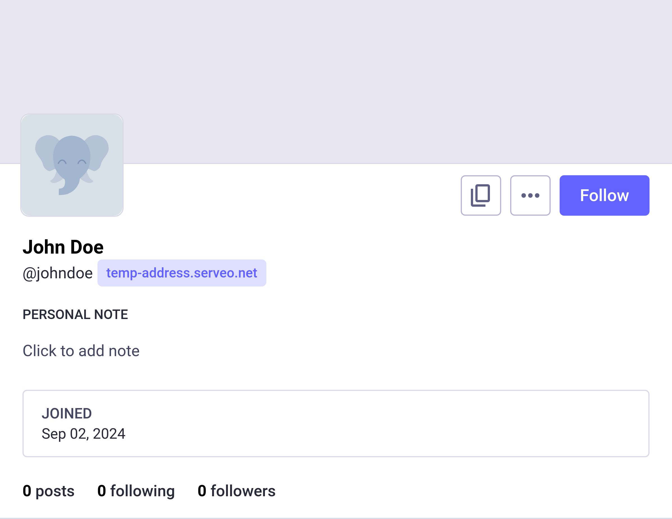Viewport: 672px width, 519px height.
Task: View the 0 following list
Action: (x=136, y=491)
